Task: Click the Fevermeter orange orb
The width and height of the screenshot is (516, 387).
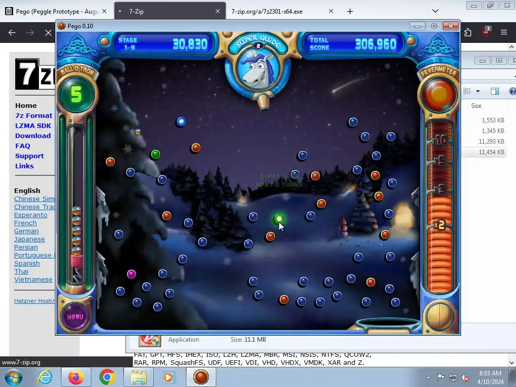Action: tap(439, 94)
